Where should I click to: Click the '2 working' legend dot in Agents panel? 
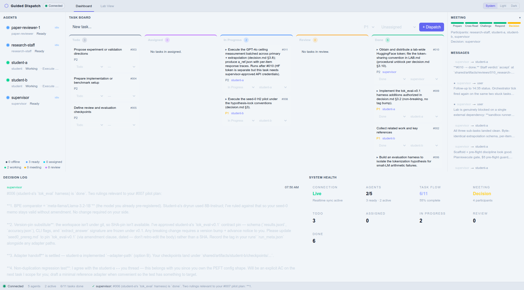click(x=5, y=167)
